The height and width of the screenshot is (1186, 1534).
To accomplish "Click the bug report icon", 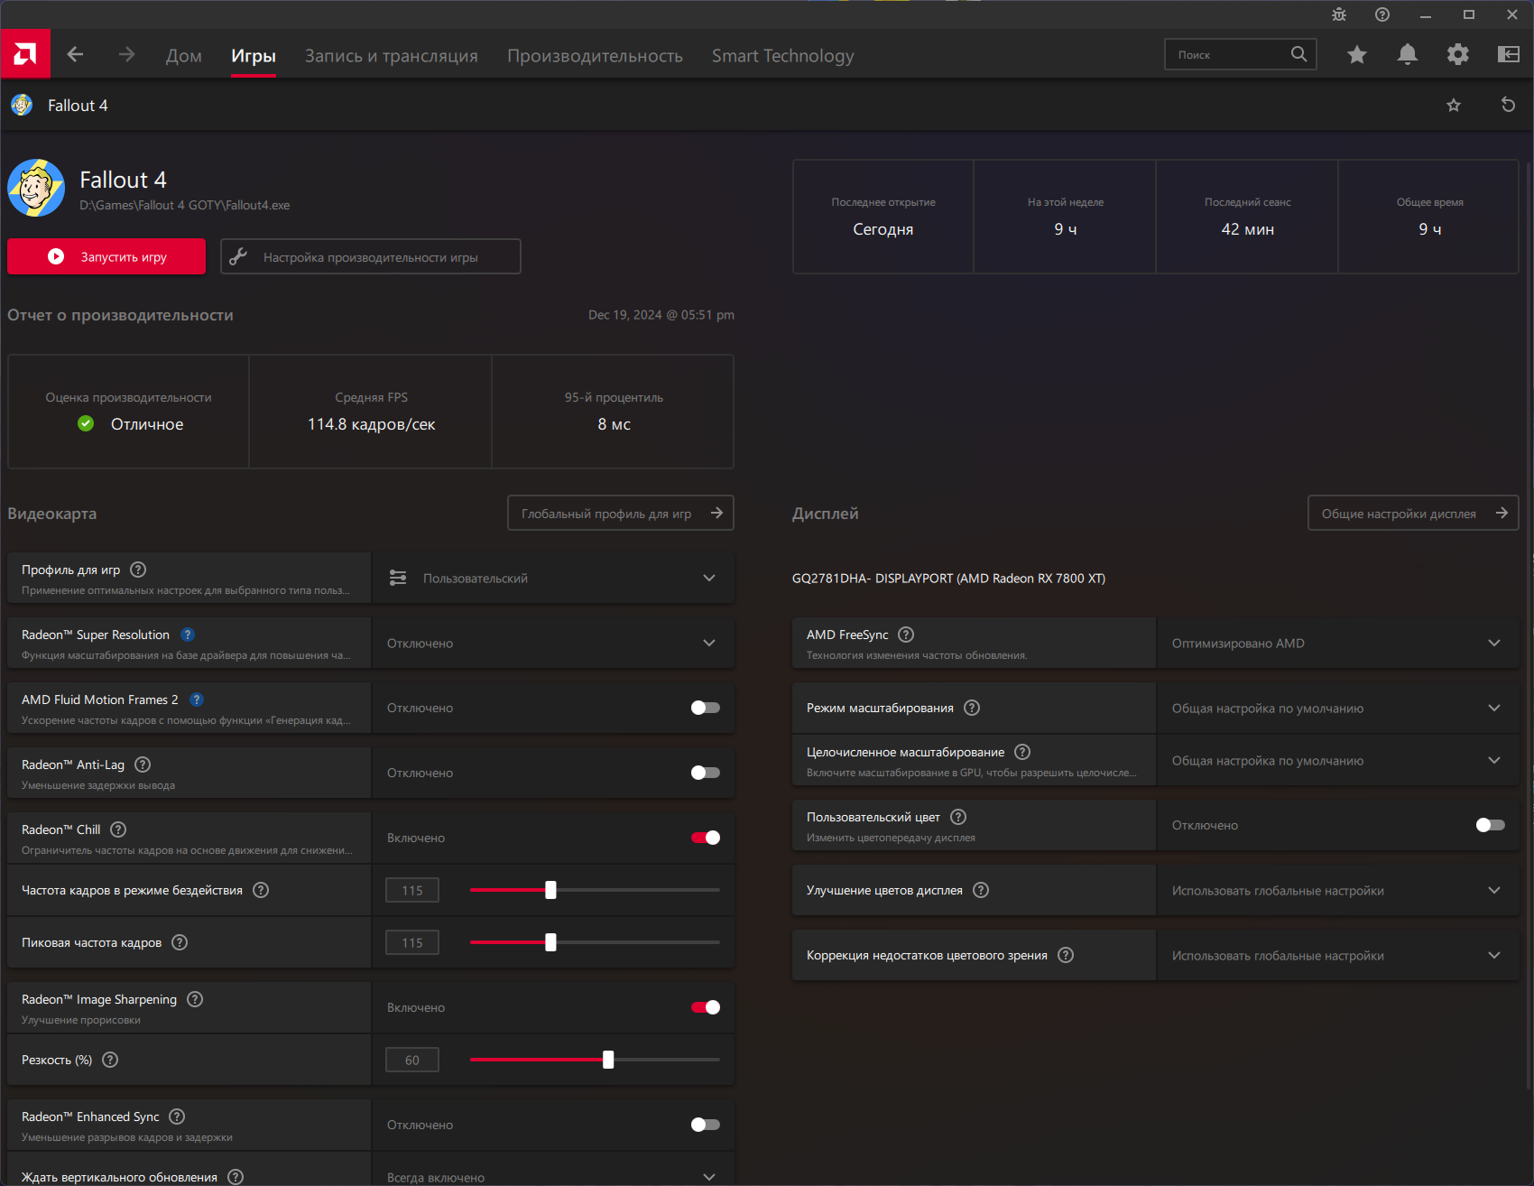I will click(x=1339, y=14).
